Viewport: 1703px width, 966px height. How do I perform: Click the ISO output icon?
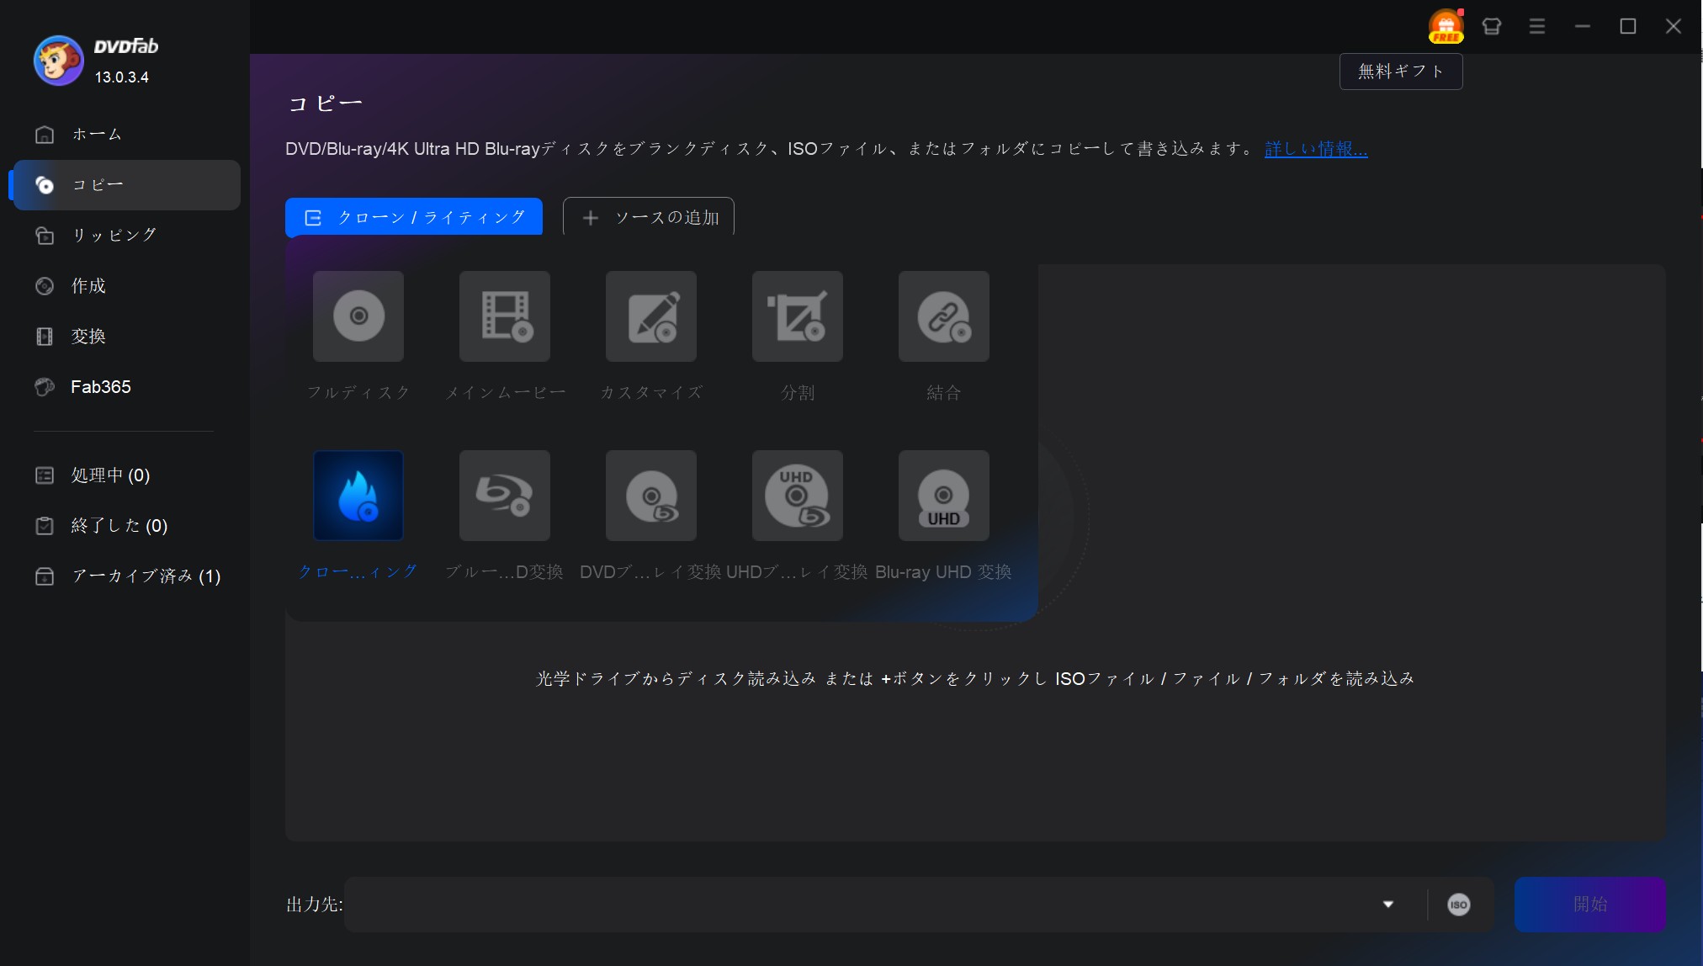pyautogui.click(x=1459, y=905)
